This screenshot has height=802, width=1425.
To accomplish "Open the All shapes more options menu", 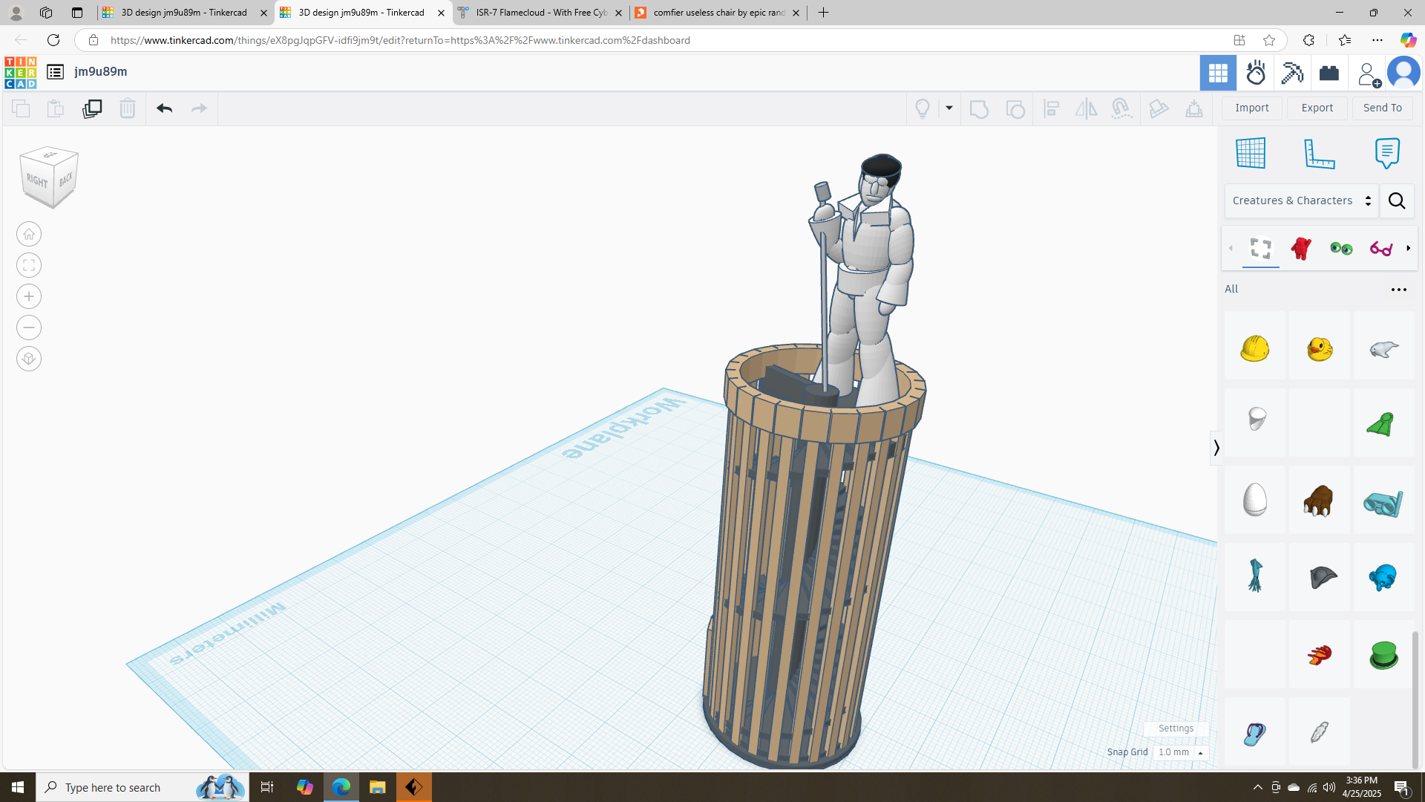I will (1399, 290).
